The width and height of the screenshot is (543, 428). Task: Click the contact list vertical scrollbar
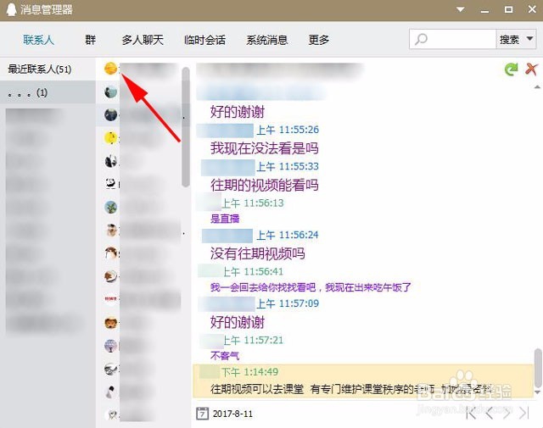186,127
